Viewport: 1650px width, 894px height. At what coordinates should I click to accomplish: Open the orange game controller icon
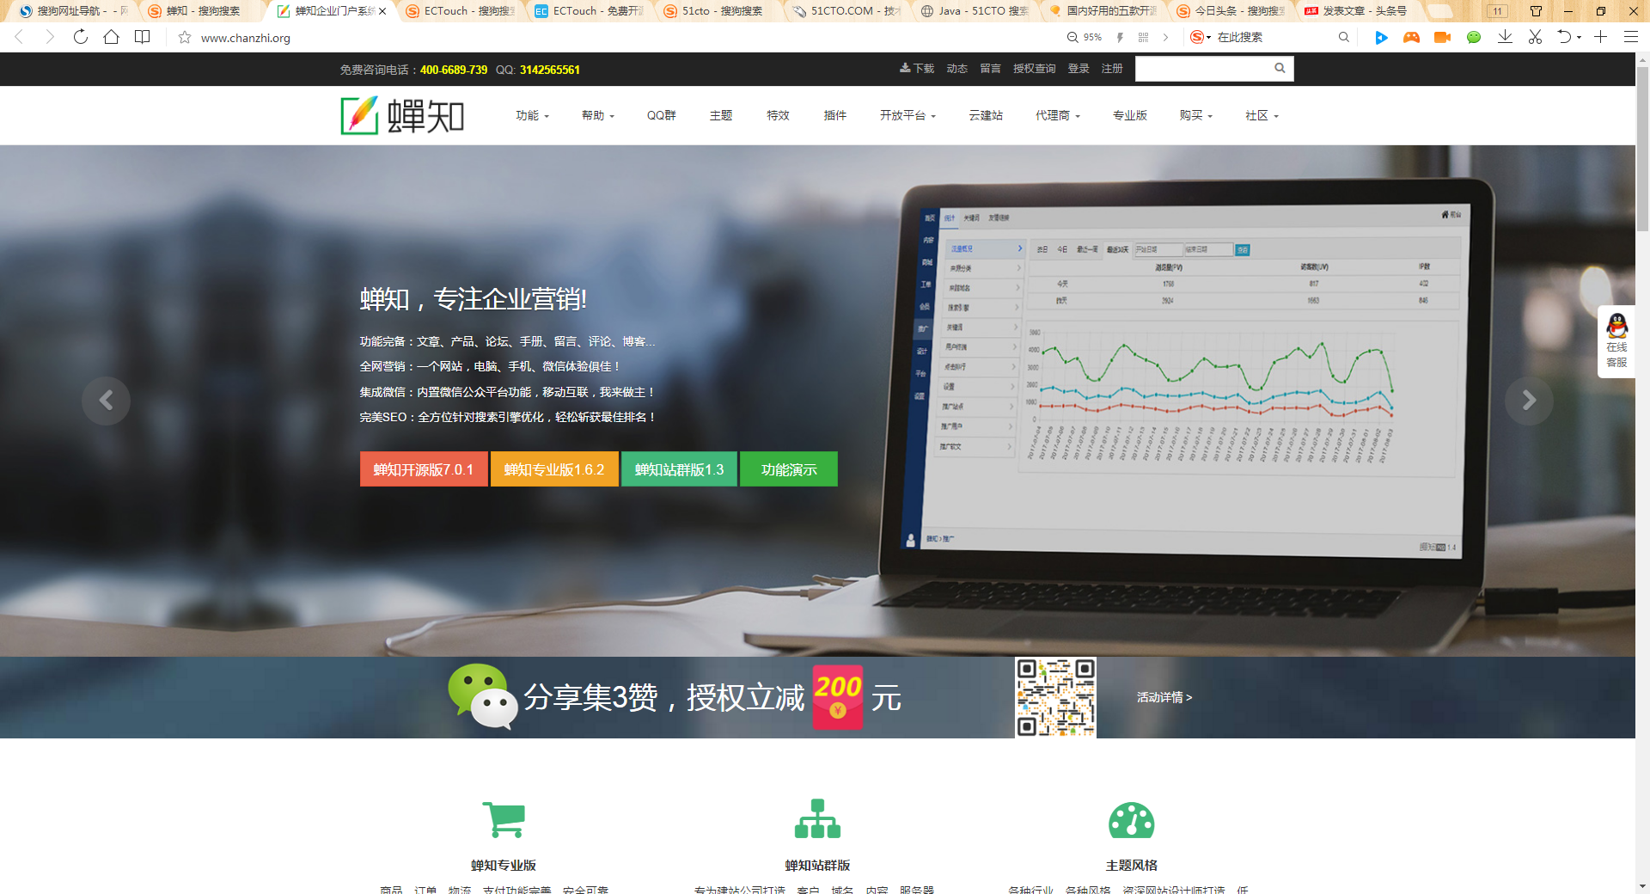pyautogui.click(x=1411, y=37)
